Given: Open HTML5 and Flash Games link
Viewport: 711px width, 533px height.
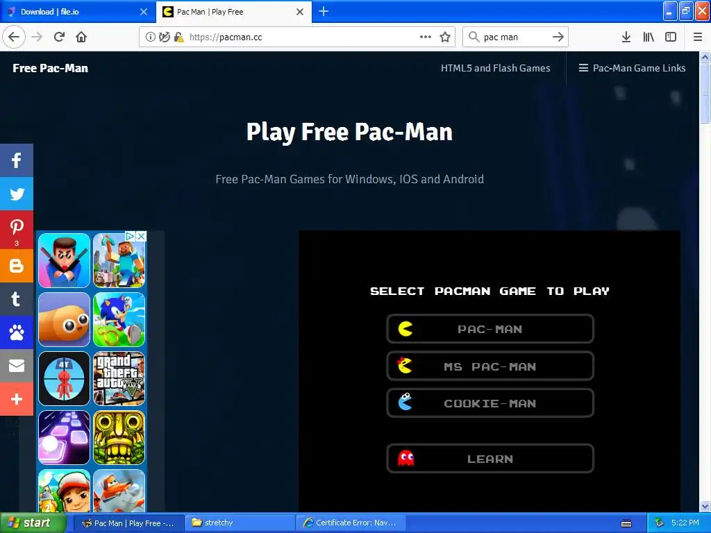Looking at the screenshot, I should (496, 68).
